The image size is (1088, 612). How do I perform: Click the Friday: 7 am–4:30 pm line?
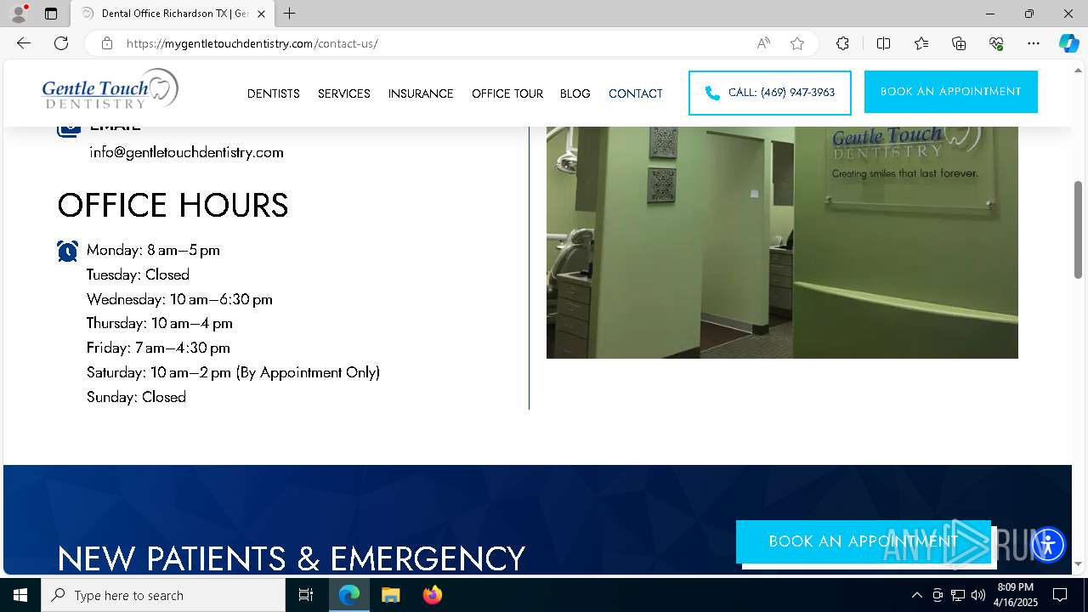click(158, 348)
